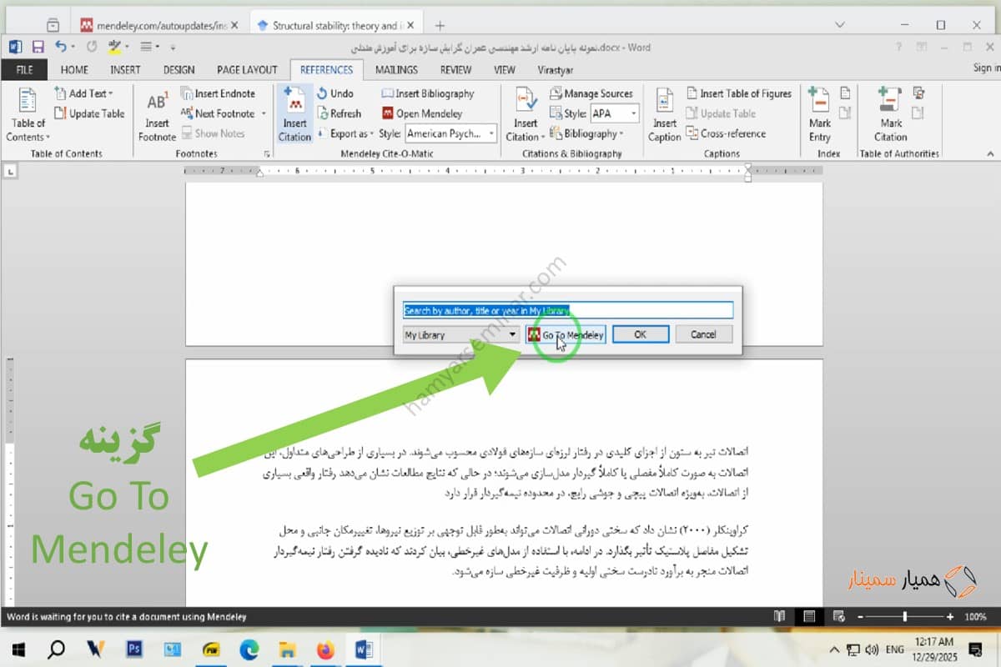Image resolution: width=1001 pixels, height=667 pixels.
Task: Click the Word Help question mark
Action: [x=898, y=48]
